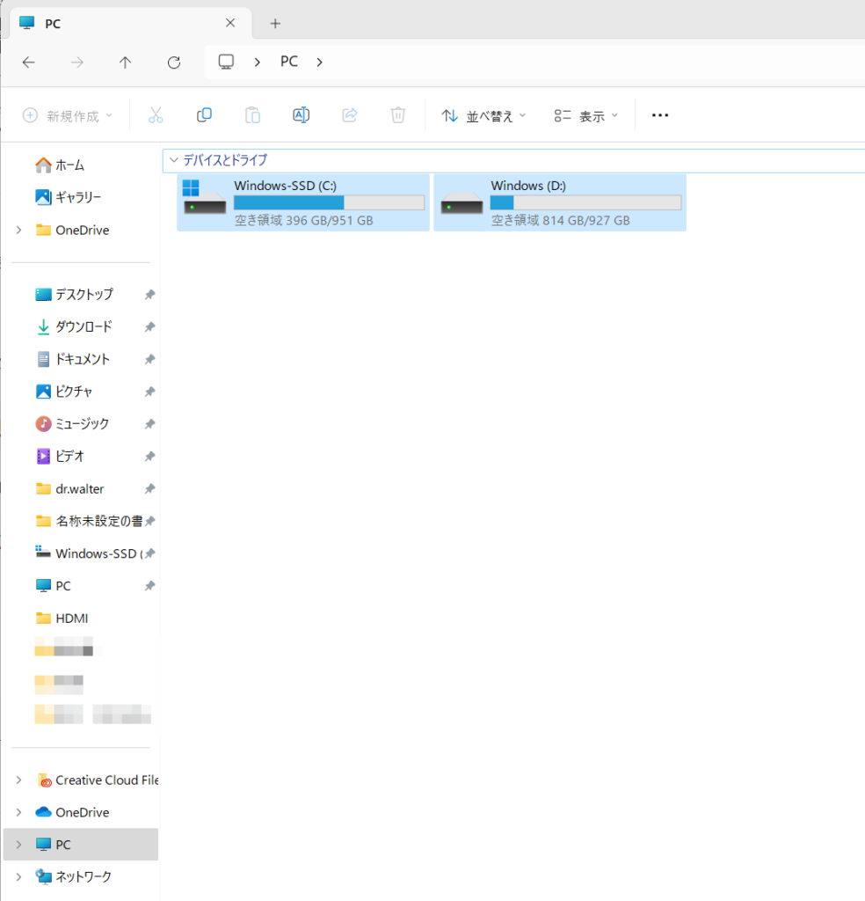865x901 pixels.
Task: Toggle the pin next to ダウンロード
Action: (149, 327)
